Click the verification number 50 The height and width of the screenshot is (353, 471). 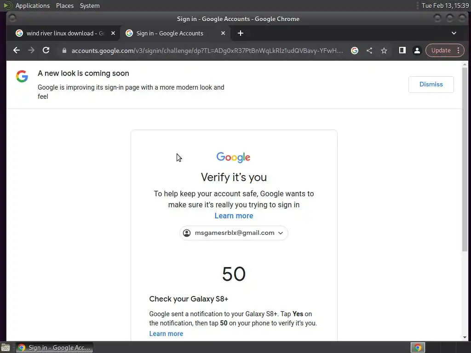tap(234, 274)
